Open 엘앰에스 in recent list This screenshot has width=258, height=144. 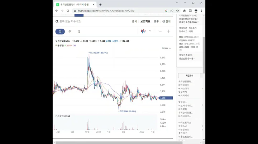[x=182, y=102]
